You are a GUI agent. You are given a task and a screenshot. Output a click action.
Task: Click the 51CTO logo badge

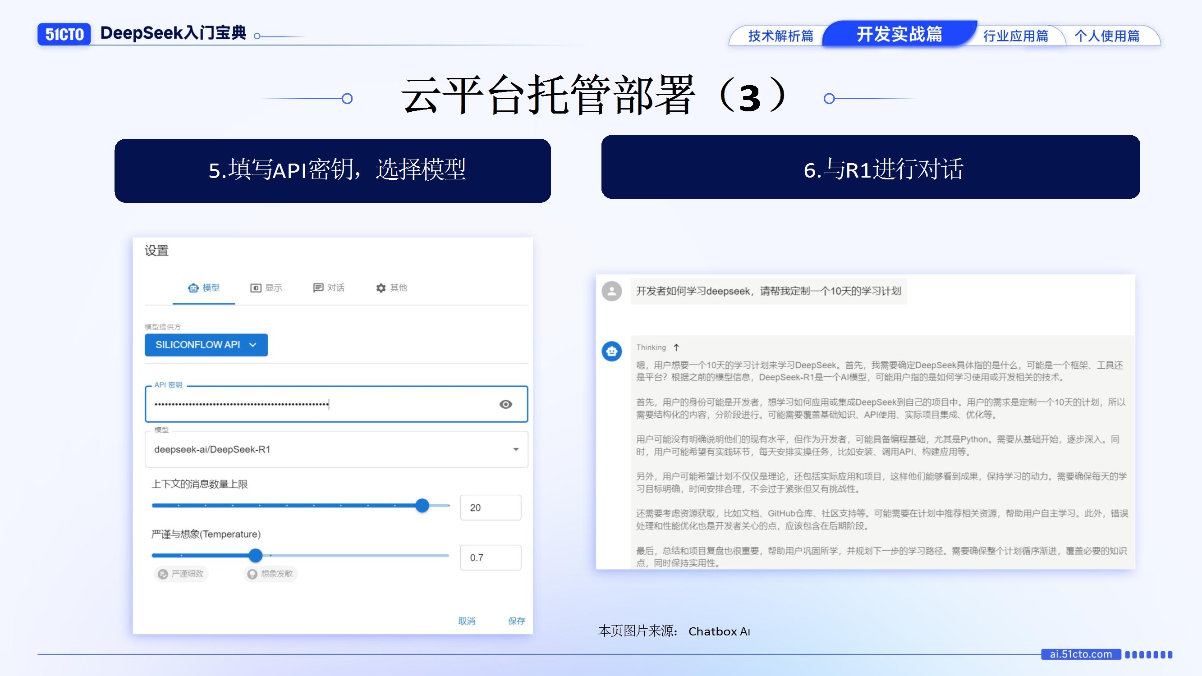(64, 34)
